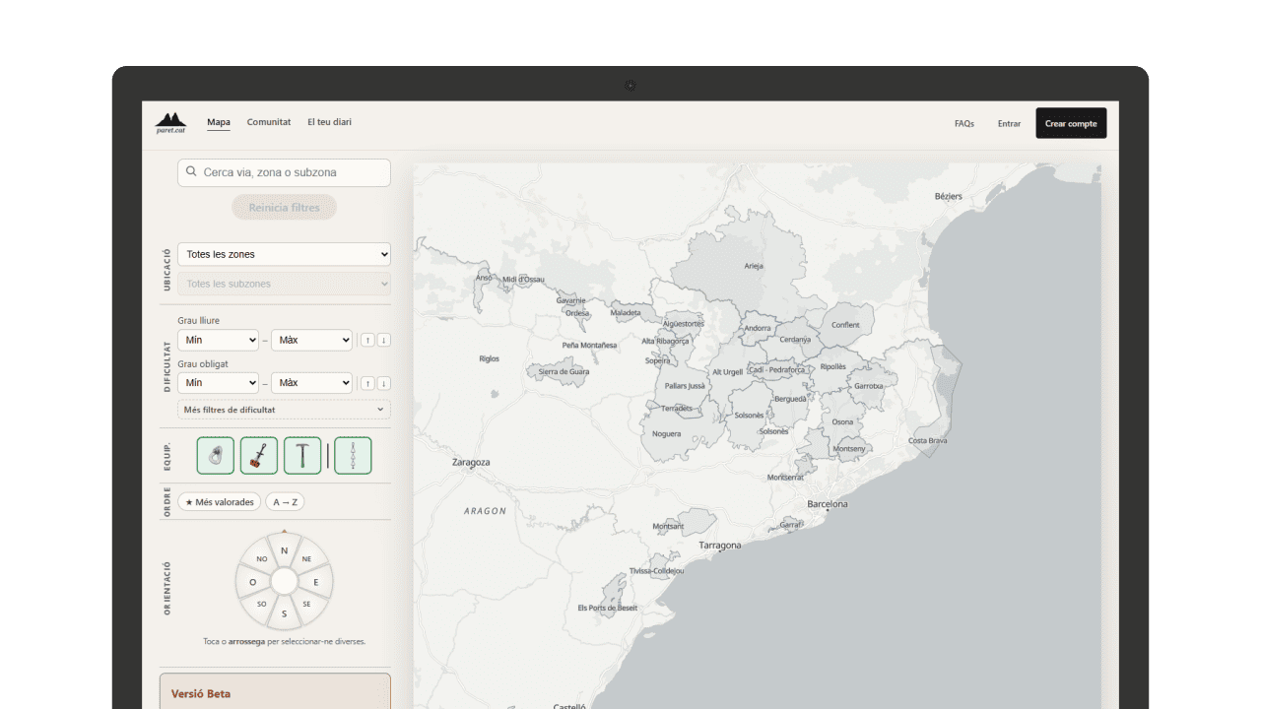Select Andorra region on the map
This screenshot has height=709, width=1261.
tap(758, 328)
